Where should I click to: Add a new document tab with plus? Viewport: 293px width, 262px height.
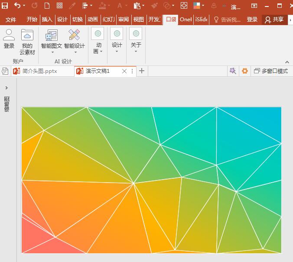click(142, 71)
